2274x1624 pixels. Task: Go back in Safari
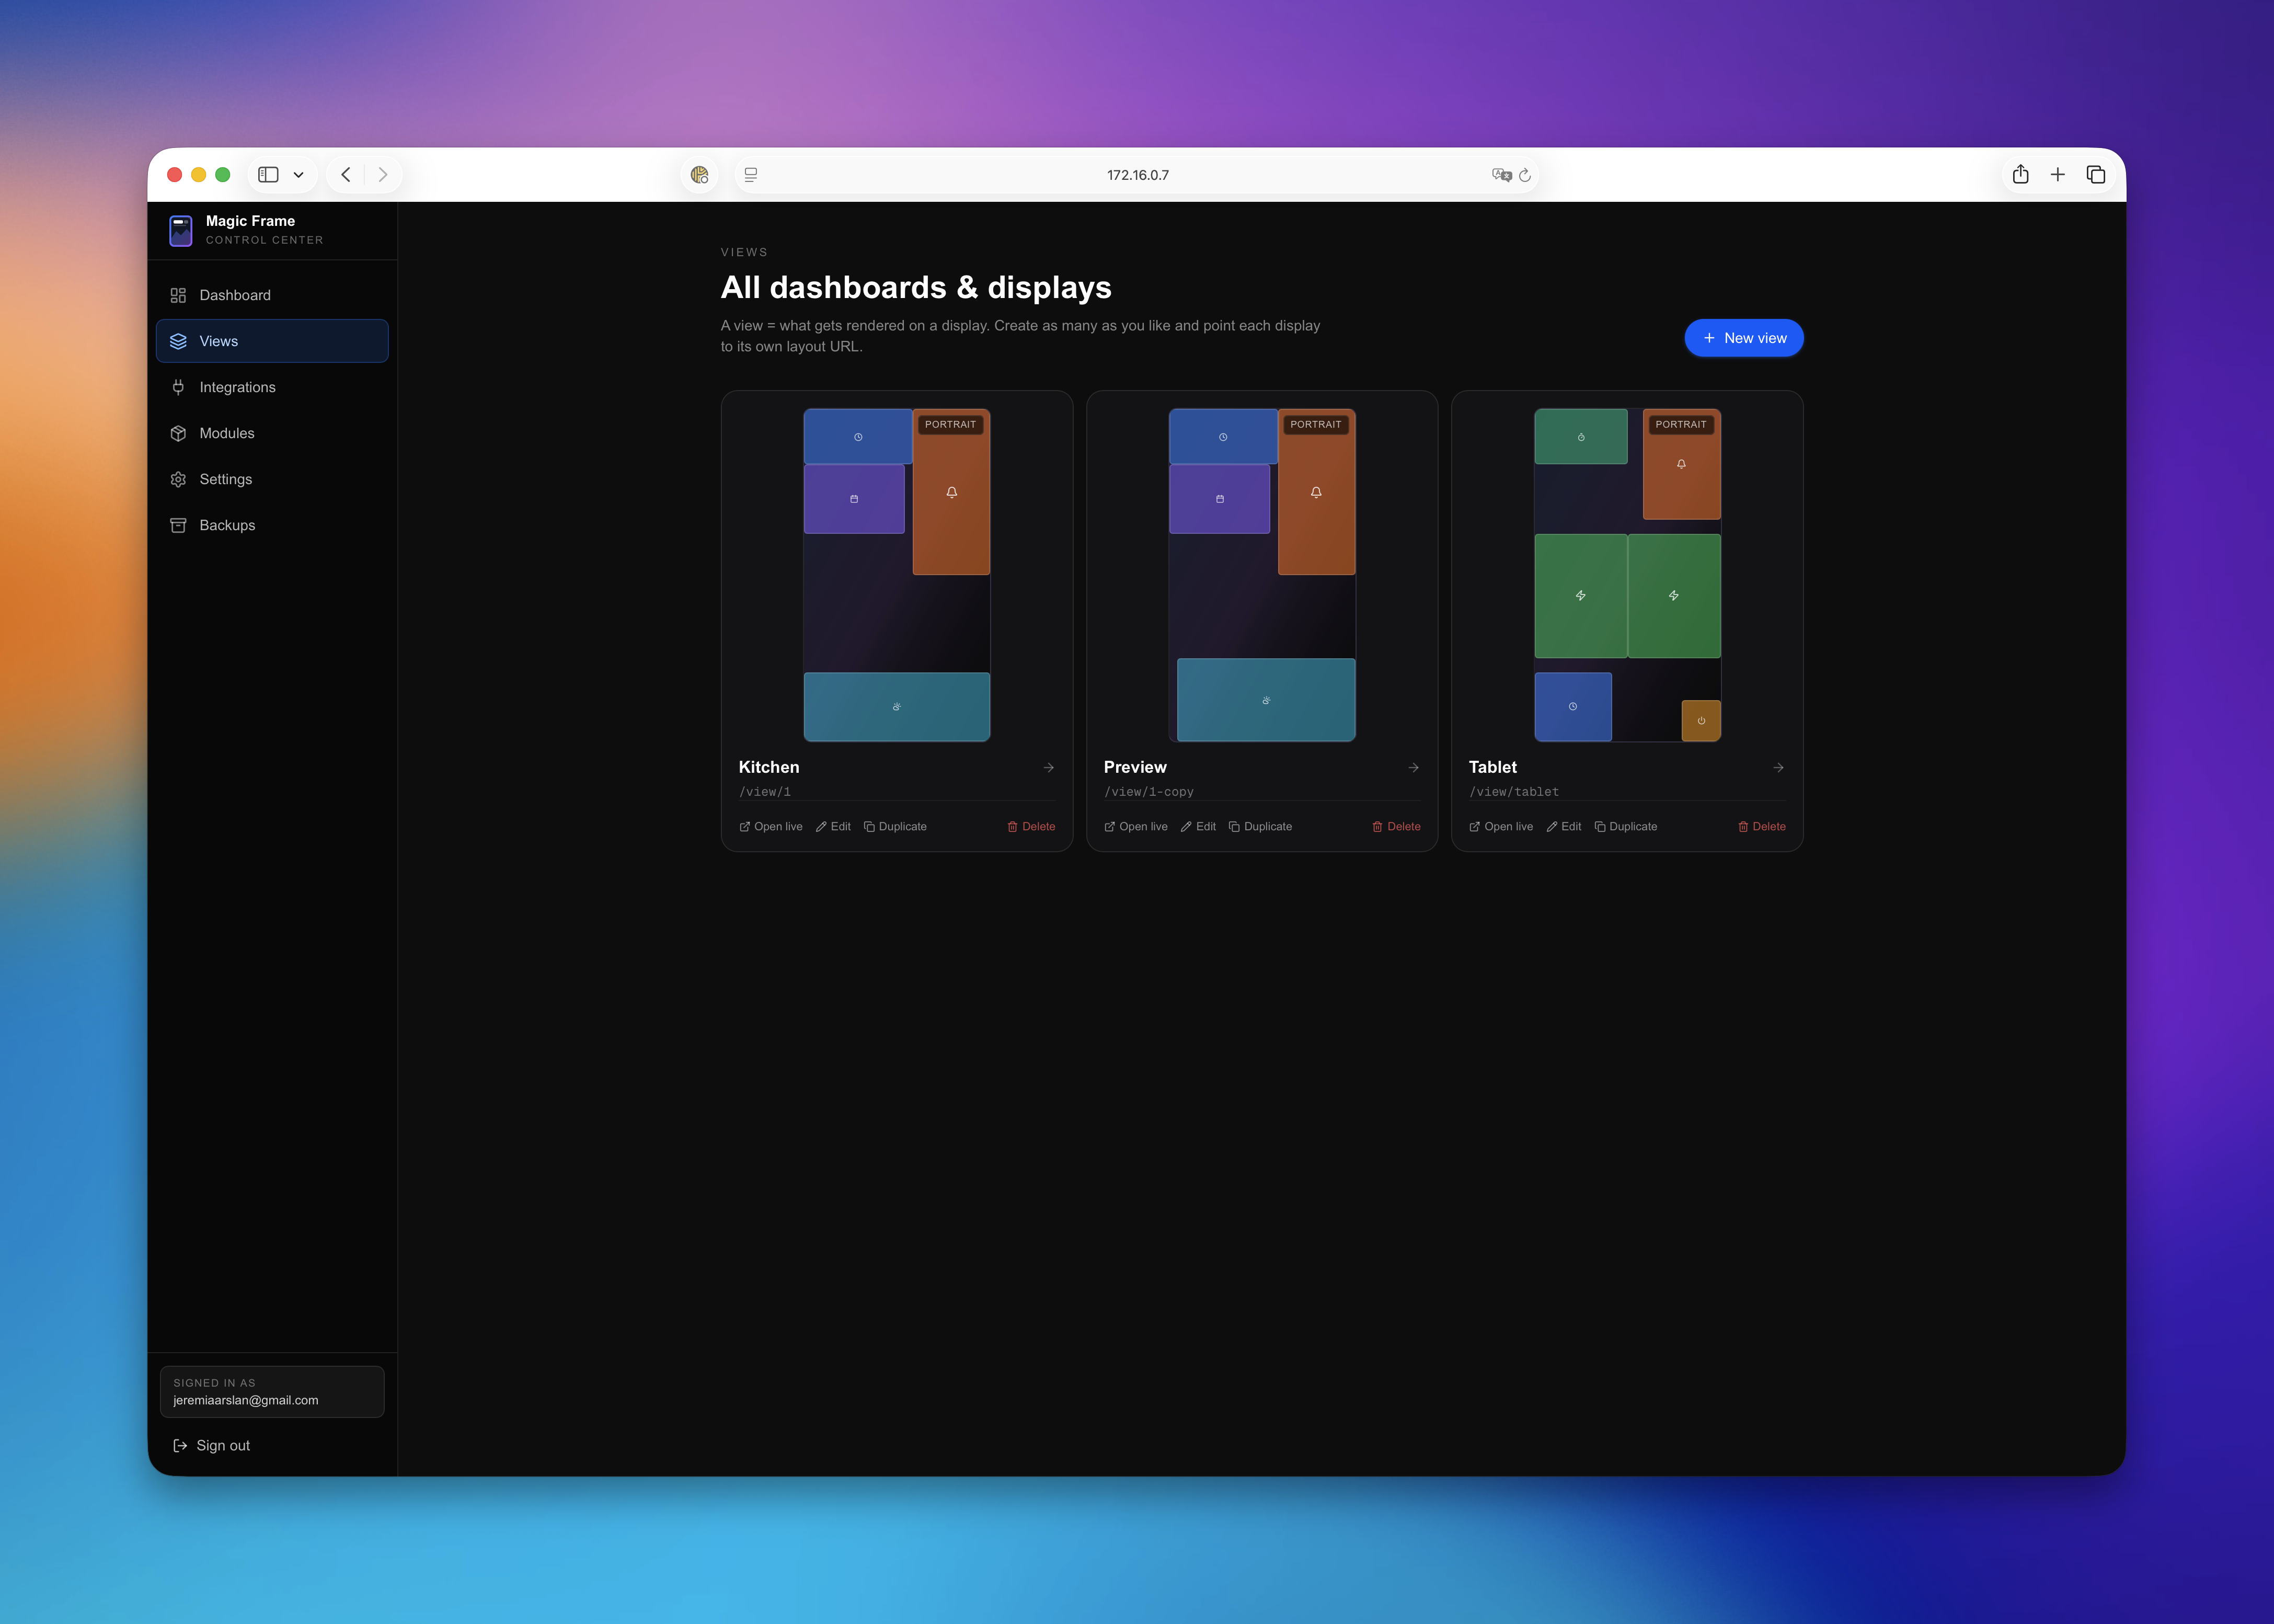(346, 175)
